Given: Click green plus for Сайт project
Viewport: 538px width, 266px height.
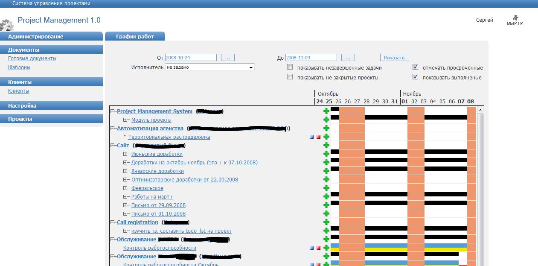Looking at the screenshot, I should [x=326, y=145].
